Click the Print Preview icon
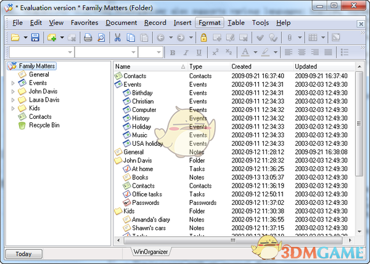This screenshot has width=370, height=264. (x=102, y=38)
